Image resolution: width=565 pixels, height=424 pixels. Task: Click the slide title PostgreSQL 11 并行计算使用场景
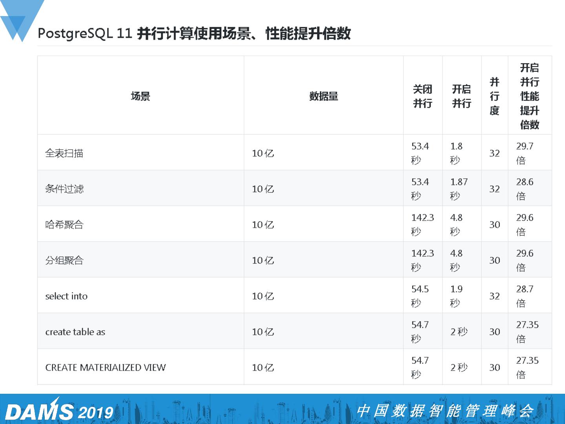click(194, 33)
